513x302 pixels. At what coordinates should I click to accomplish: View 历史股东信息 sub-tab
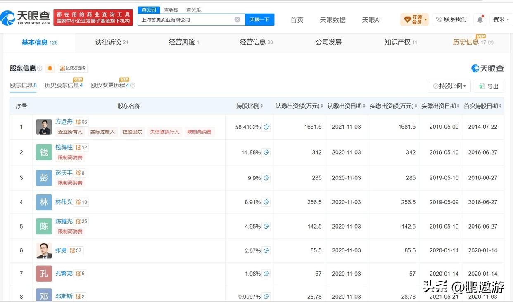point(64,85)
